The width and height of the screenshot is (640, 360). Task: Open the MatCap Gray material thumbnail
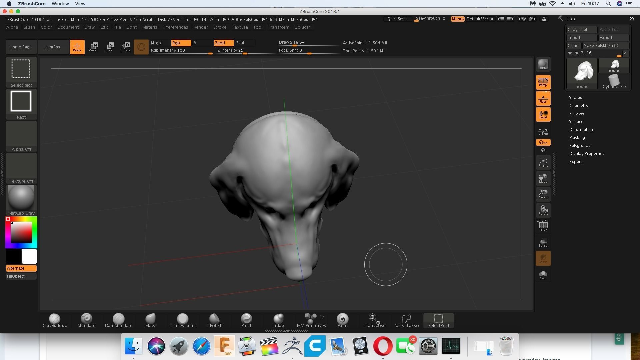pyautogui.click(x=21, y=200)
